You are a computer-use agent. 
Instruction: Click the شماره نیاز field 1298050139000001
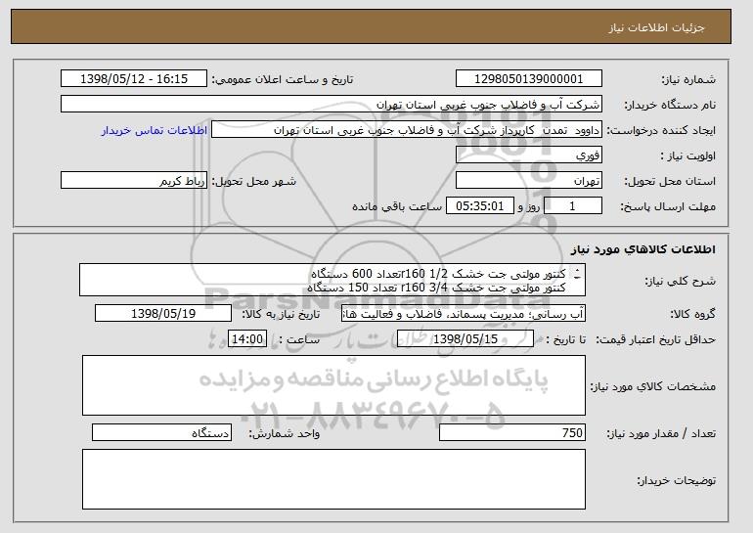(529, 79)
